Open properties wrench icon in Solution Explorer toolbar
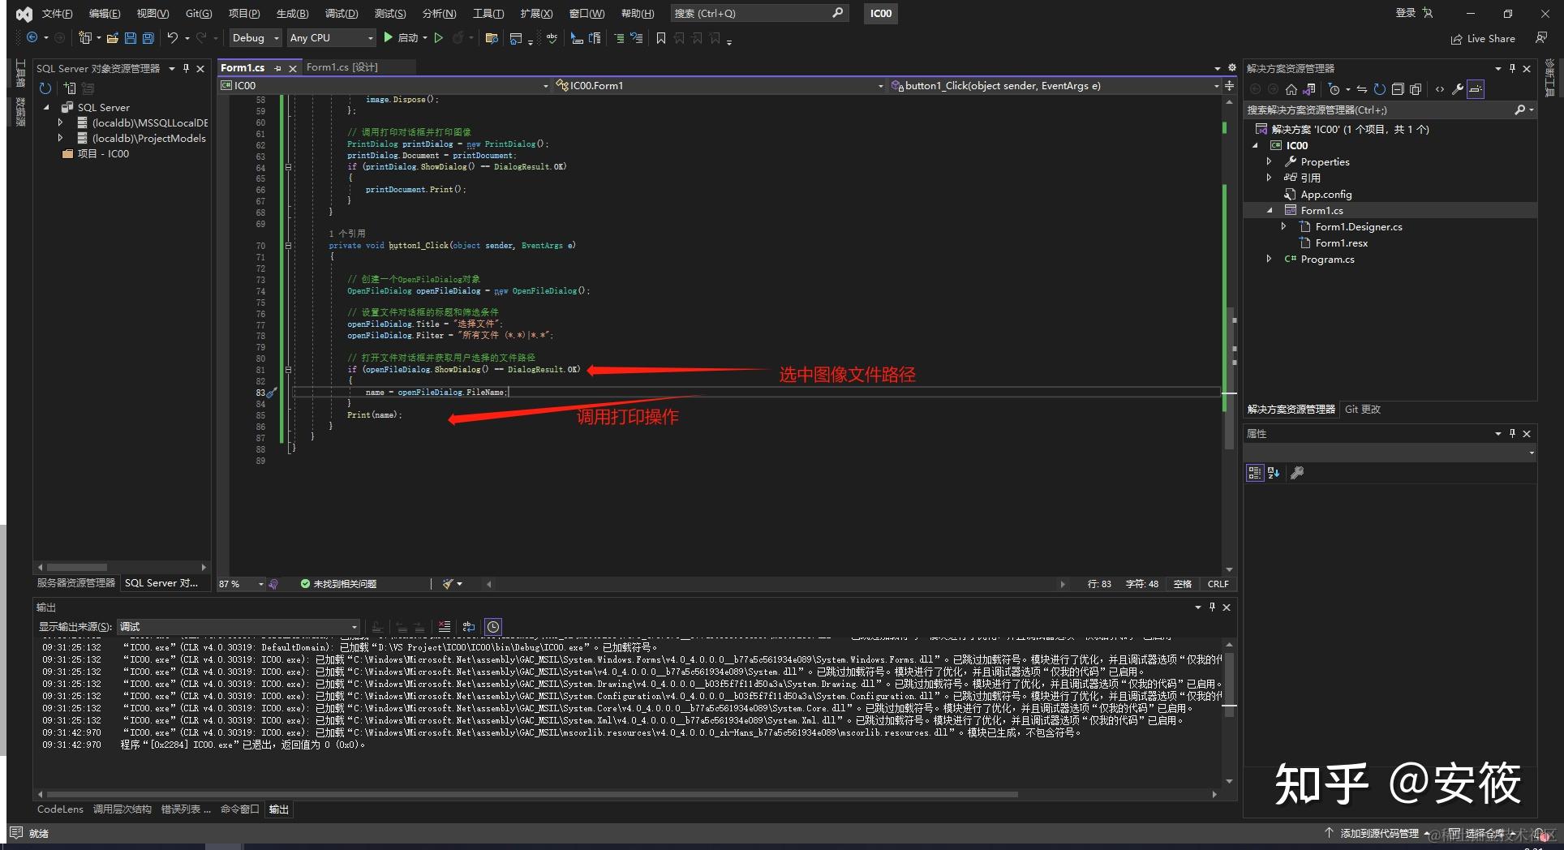This screenshot has height=850, width=1564. [1457, 89]
